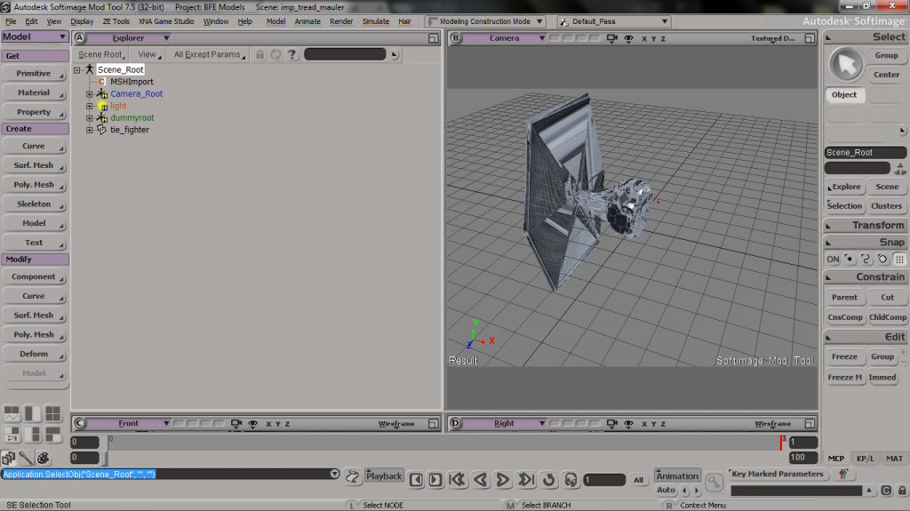The width and height of the screenshot is (910, 511).
Task: Toggle snap to points
Action: coord(849,259)
